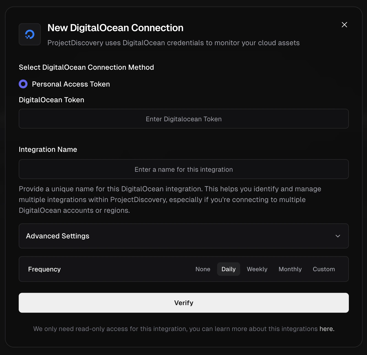Set Frequency to None
Image resolution: width=367 pixels, height=355 pixels.
click(x=203, y=269)
